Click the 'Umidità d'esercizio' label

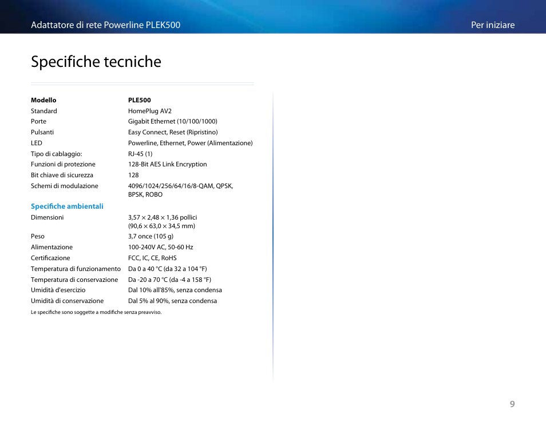coord(58,290)
